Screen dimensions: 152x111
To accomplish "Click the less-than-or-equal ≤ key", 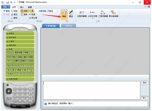I will (16, 74).
